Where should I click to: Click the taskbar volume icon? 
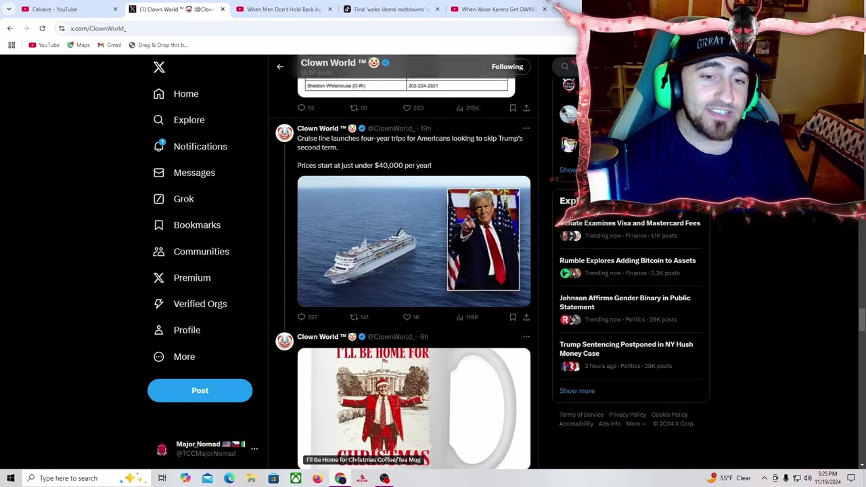click(808, 478)
